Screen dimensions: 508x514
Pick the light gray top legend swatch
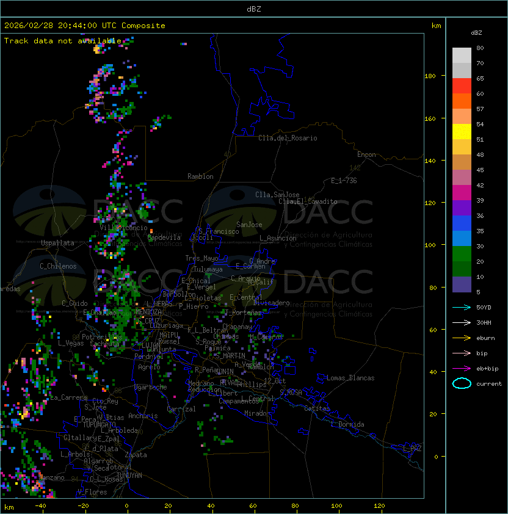pyautogui.click(x=462, y=56)
